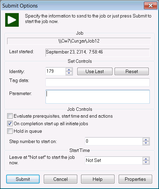Screen dimensions: 159x189
Task: Open job Properties
Action: 135,179
